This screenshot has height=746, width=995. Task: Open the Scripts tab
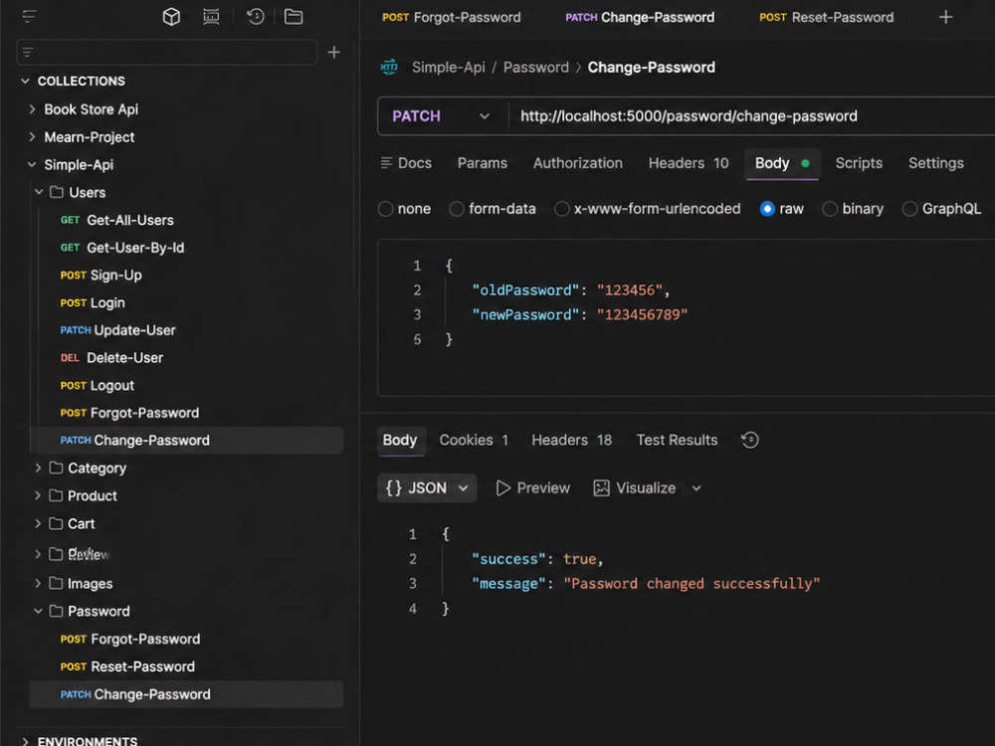859,163
